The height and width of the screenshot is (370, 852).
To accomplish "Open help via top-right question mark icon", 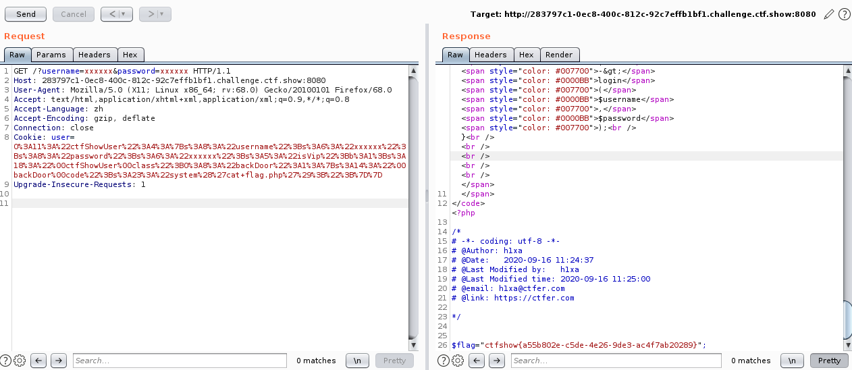I will pos(844,14).
